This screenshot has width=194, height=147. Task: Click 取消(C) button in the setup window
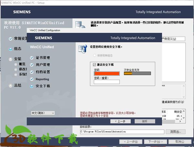click(180, 142)
